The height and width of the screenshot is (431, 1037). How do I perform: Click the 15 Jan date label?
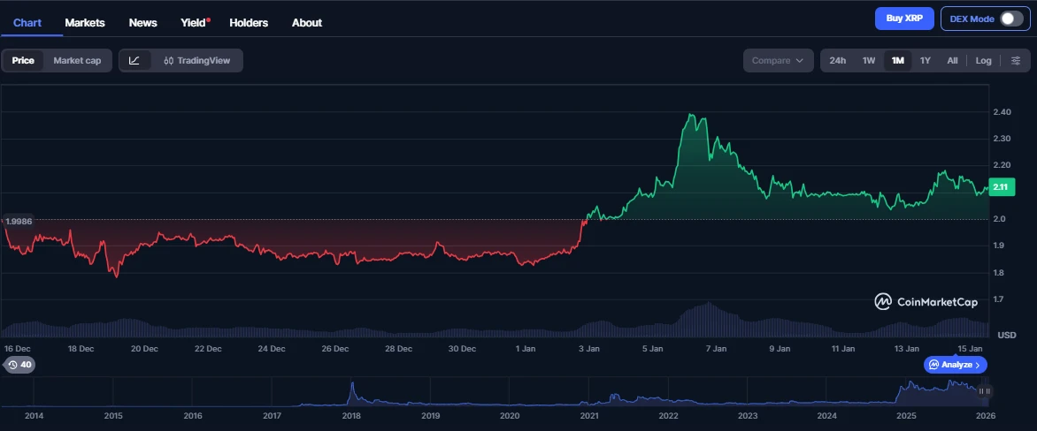[971, 348]
